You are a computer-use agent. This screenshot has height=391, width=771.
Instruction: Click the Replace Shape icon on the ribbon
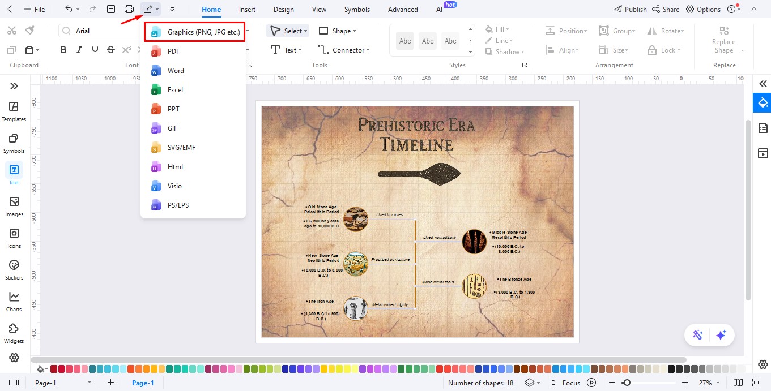(723, 31)
